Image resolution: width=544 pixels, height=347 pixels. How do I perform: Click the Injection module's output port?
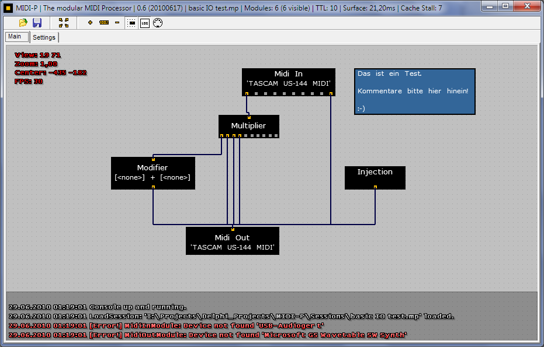375,187
